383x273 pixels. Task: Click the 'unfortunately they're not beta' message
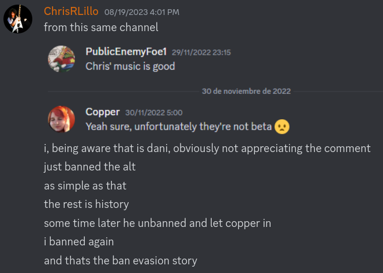(179, 127)
